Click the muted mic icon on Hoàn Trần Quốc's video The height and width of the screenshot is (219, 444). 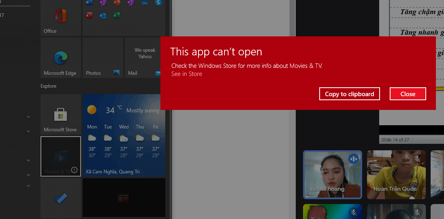(x=417, y=159)
